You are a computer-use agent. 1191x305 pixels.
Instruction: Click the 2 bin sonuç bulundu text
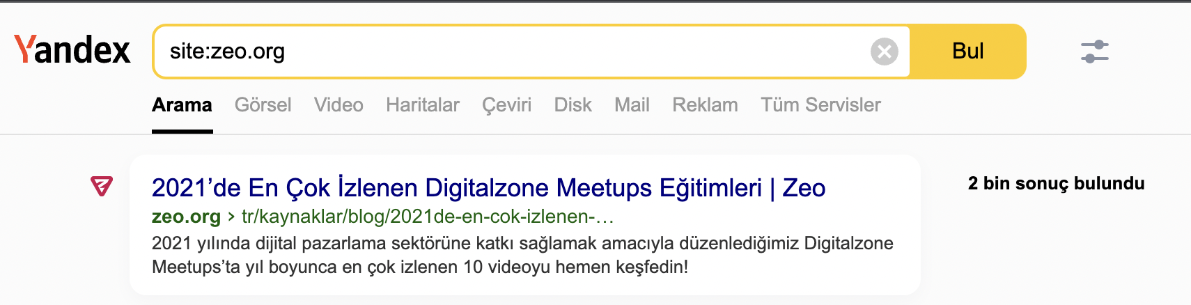pyautogui.click(x=1056, y=183)
